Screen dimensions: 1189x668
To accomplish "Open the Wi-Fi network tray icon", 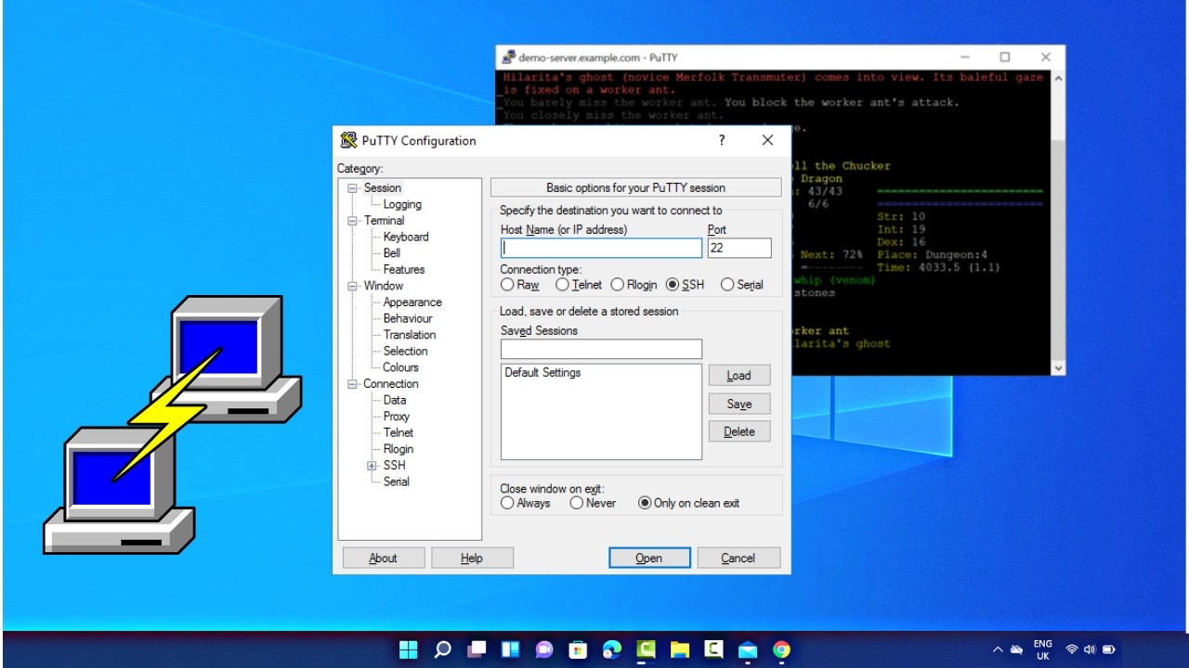I will (1072, 650).
